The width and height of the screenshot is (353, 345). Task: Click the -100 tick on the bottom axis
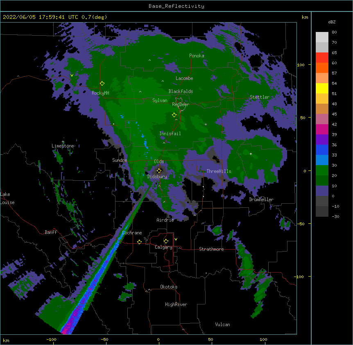[x=51, y=339]
